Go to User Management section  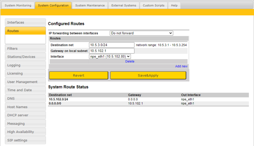[25, 82]
